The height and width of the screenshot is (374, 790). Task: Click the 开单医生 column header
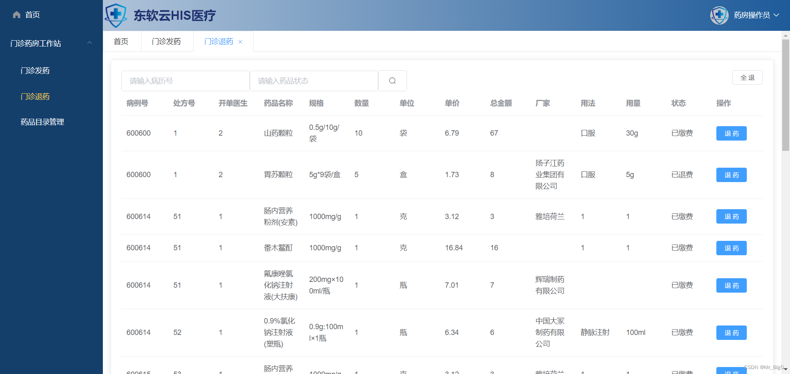[x=233, y=103]
